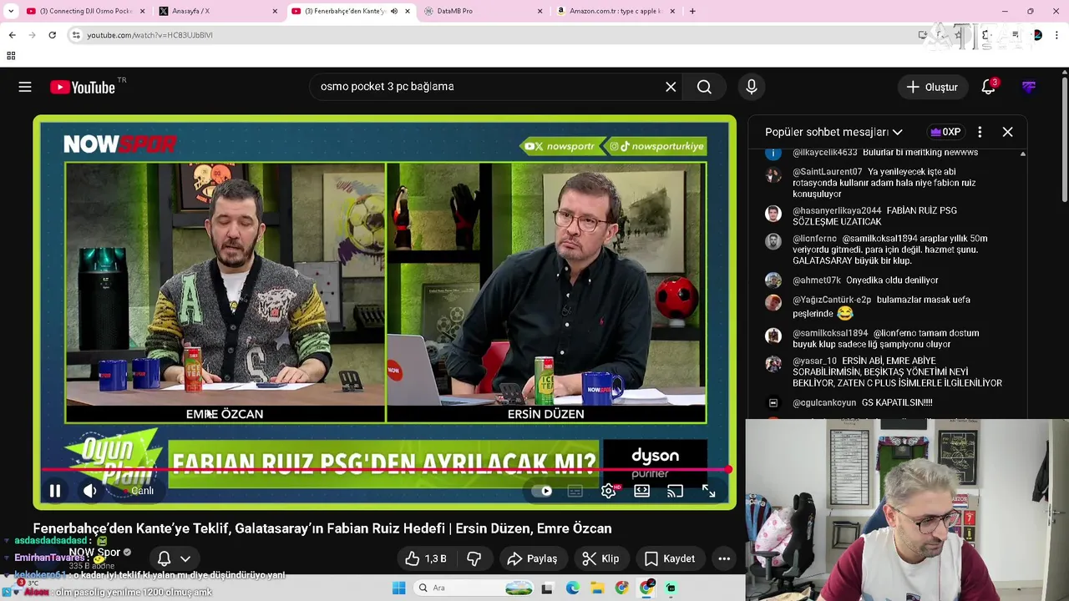This screenshot has width=1069, height=601.
Task: Open Microsoft Edge from taskbar
Action: click(572, 588)
